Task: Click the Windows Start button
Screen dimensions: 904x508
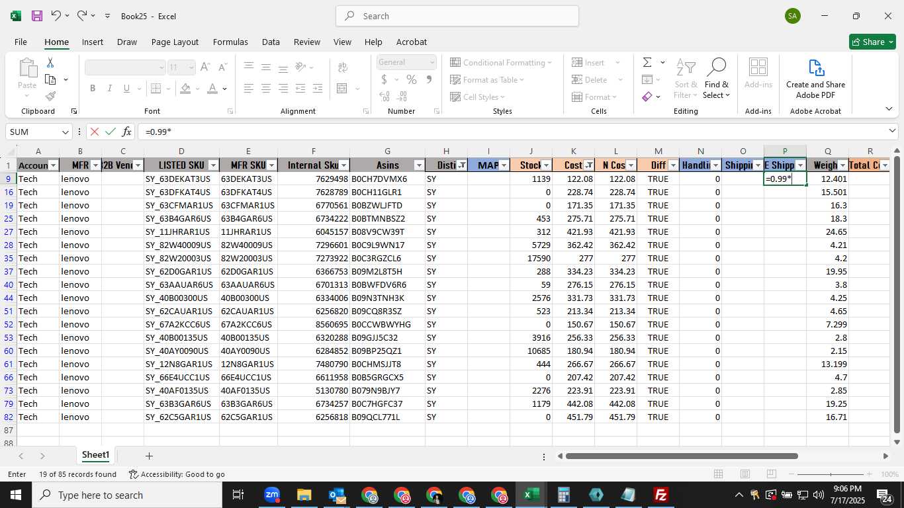Action: coord(16,495)
